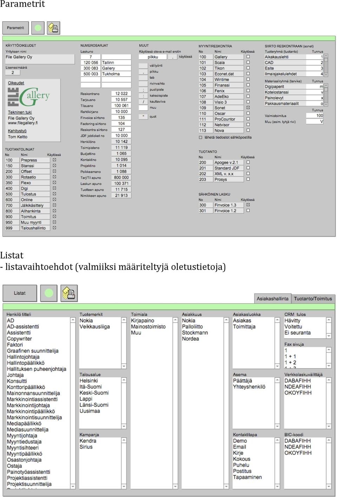The image size is (337, 497).
Task: Click the Valmistoimitus value 100 field
Action: coord(315,115)
